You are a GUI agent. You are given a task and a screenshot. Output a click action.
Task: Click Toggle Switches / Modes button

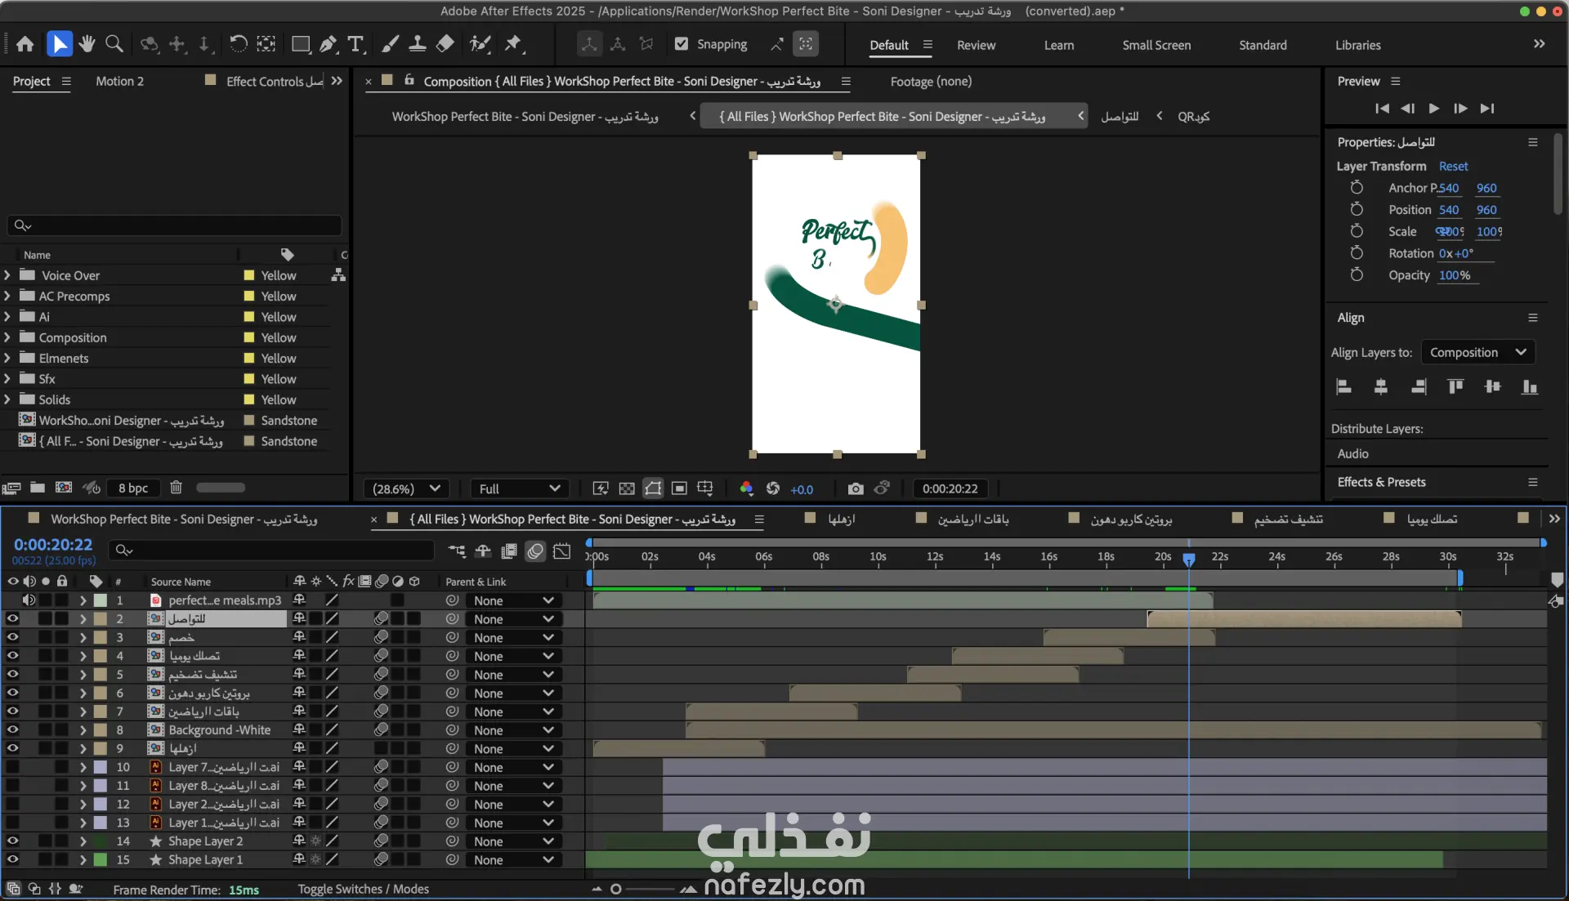[x=363, y=889]
